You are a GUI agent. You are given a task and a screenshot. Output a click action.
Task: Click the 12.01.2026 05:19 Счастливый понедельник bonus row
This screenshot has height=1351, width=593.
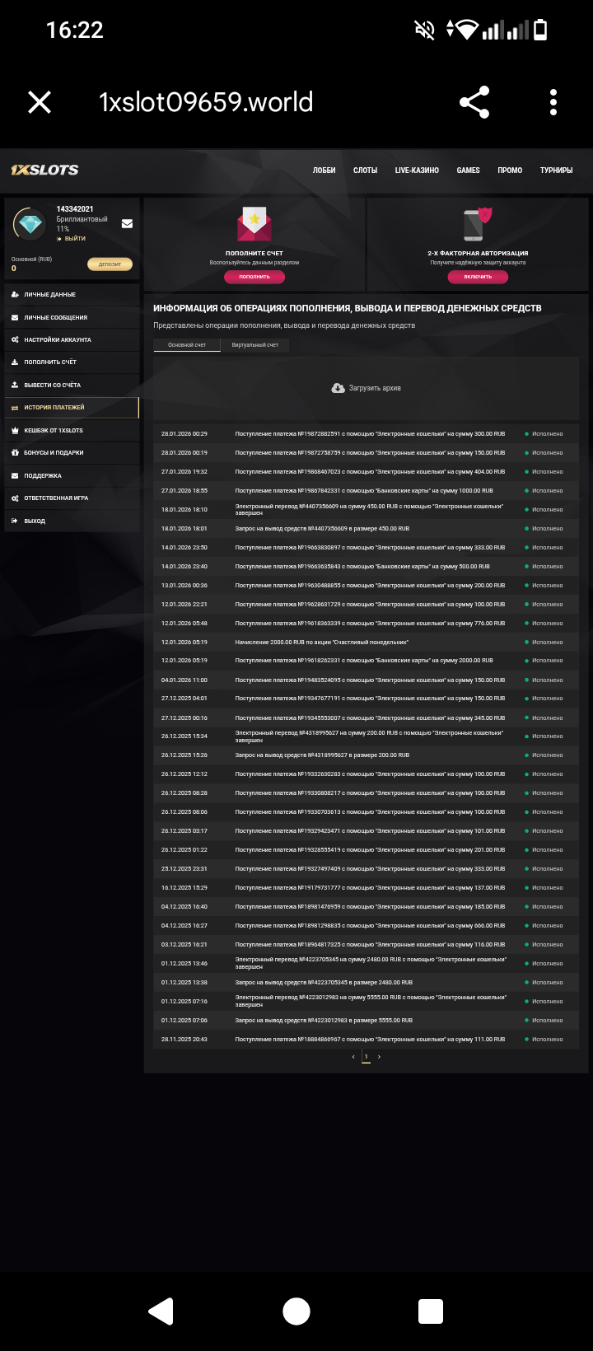pos(366,642)
